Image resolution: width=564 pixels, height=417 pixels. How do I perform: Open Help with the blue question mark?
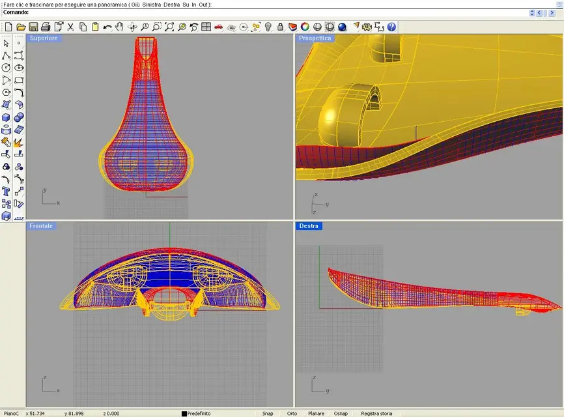391,27
